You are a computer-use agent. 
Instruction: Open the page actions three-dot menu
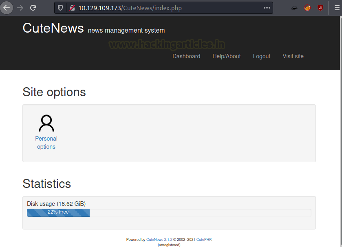(267, 8)
